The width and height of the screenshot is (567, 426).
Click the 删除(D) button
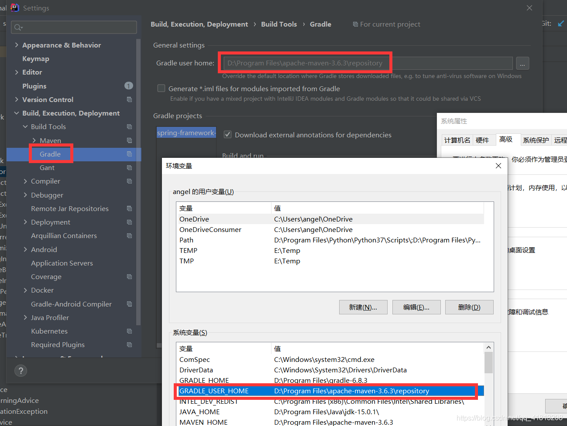469,307
